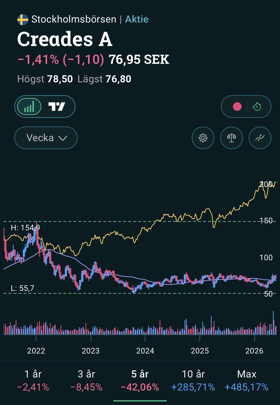The image size is (280, 405).
Task: Tap the 2023 label on time axis
Action: [91, 351]
